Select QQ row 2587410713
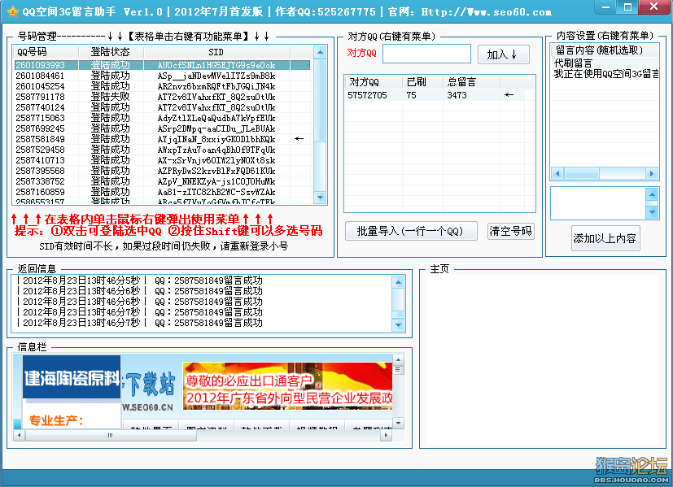673x487 pixels. tap(162, 160)
